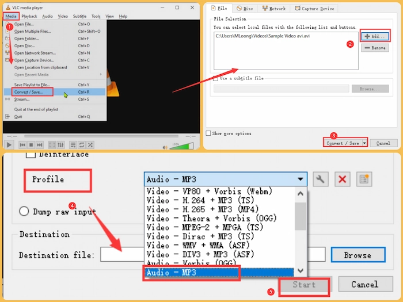Switch to the Disc tab
403x302 pixels.
click(x=245, y=9)
